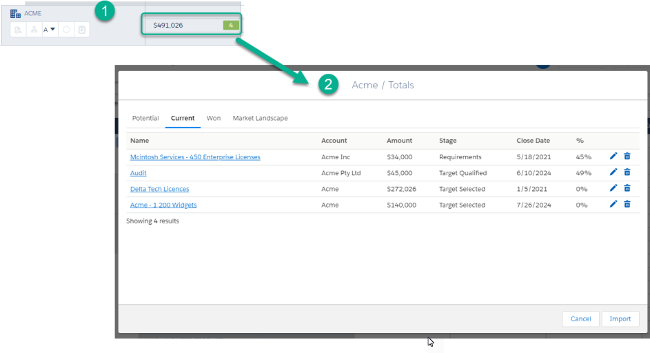Click the clipboard icon under ACME
650x353 pixels.
point(82,30)
